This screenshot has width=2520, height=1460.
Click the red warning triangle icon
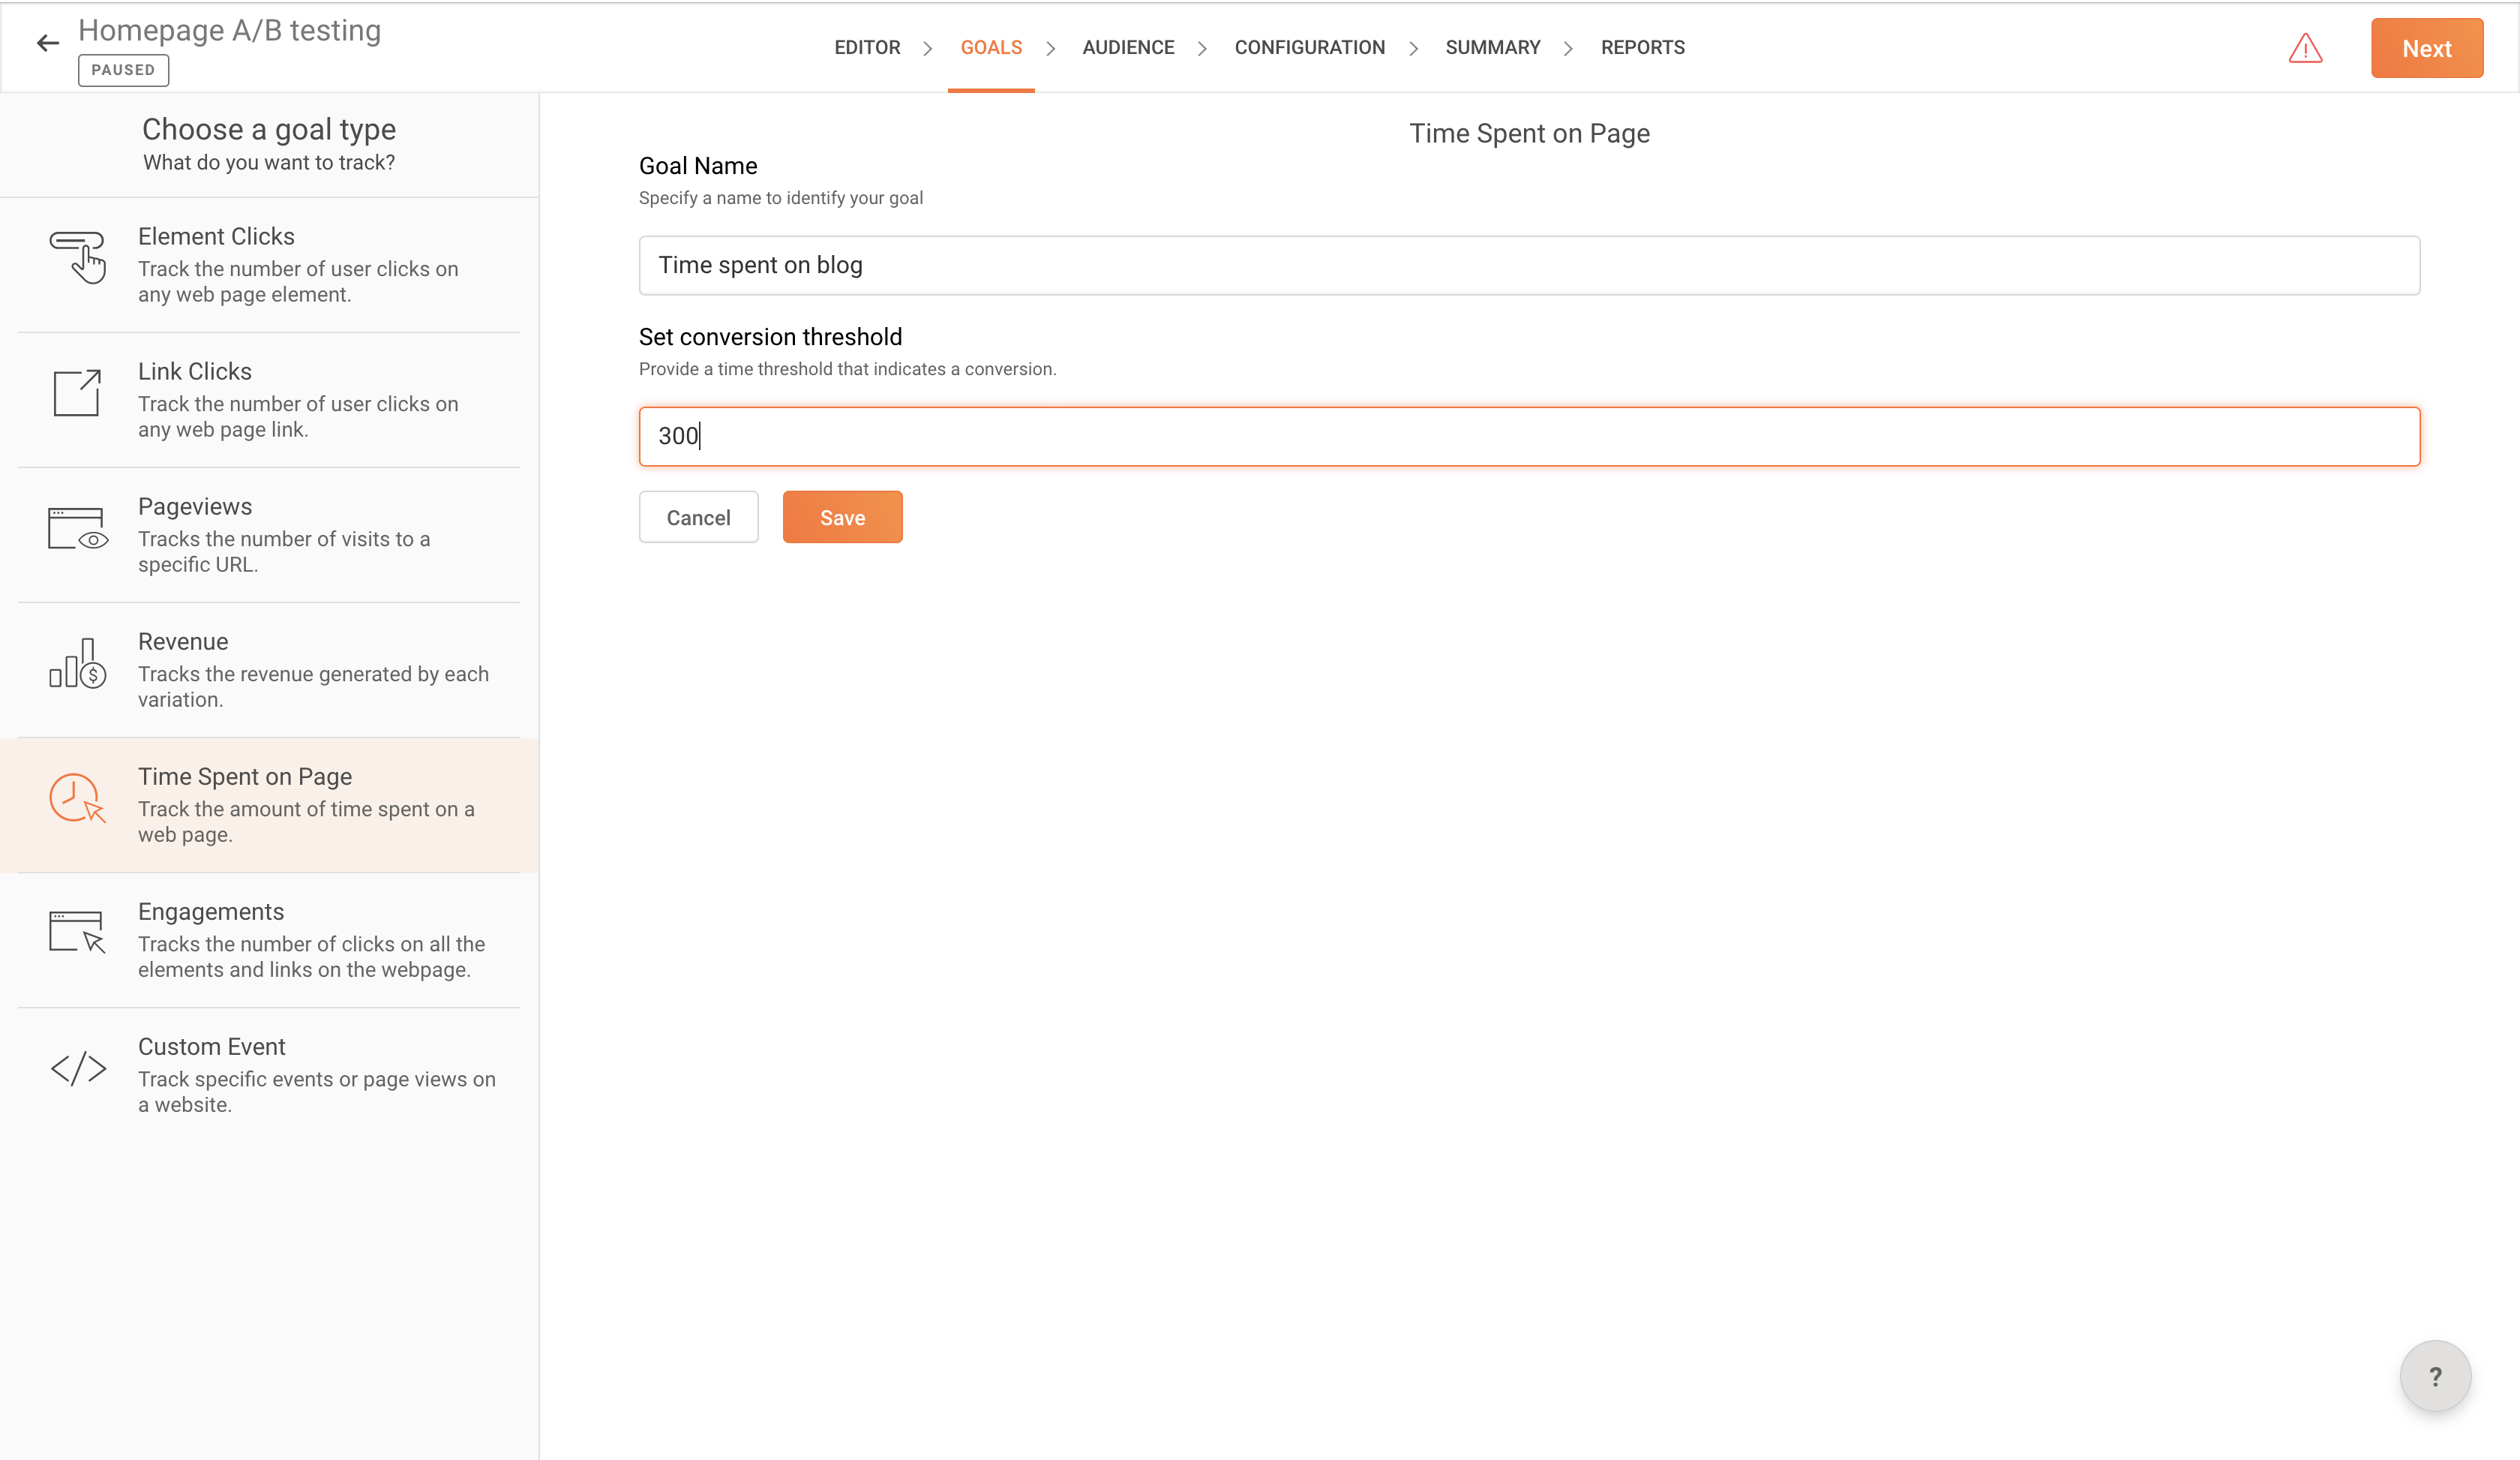click(2305, 48)
